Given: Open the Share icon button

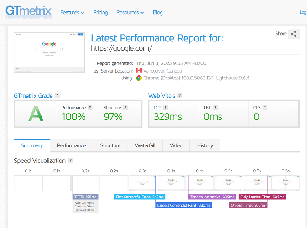Looking at the screenshot, I should (294, 34).
